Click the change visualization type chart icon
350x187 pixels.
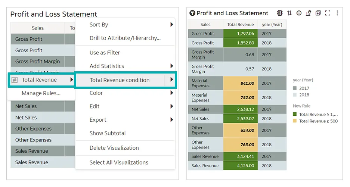[x=309, y=13]
